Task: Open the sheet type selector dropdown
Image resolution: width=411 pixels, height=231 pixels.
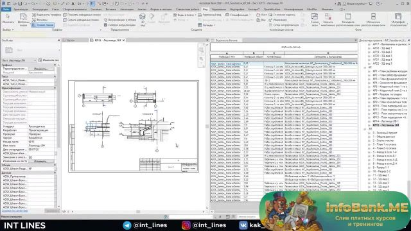Action: (19, 60)
